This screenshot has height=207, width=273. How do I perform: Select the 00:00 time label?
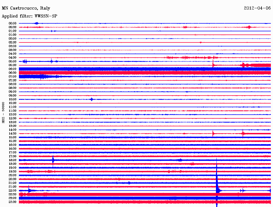coord(13,23)
